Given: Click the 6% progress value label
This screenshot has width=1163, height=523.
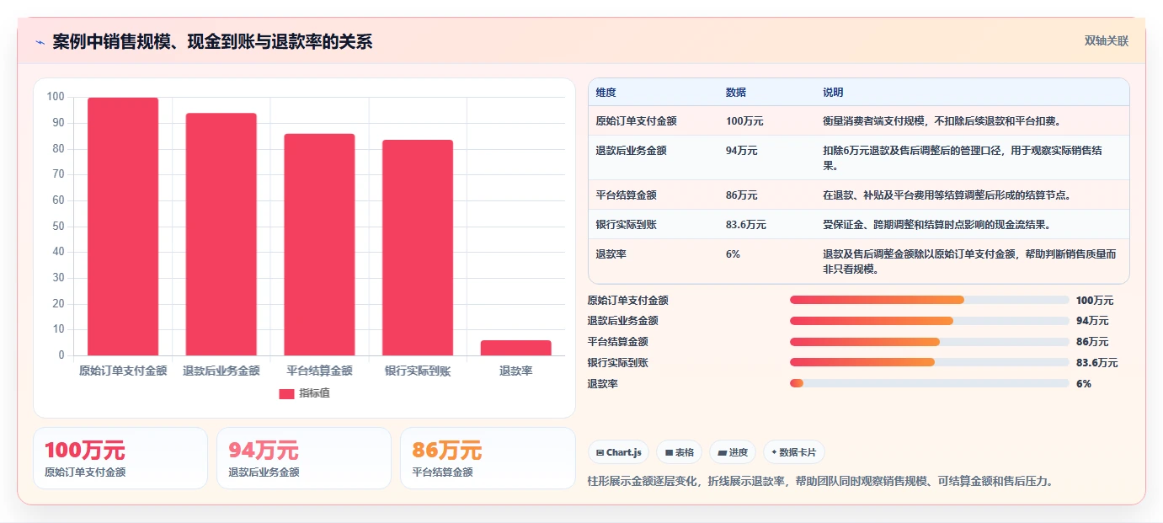Looking at the screenshot, I should click(x=1084, y=383).
